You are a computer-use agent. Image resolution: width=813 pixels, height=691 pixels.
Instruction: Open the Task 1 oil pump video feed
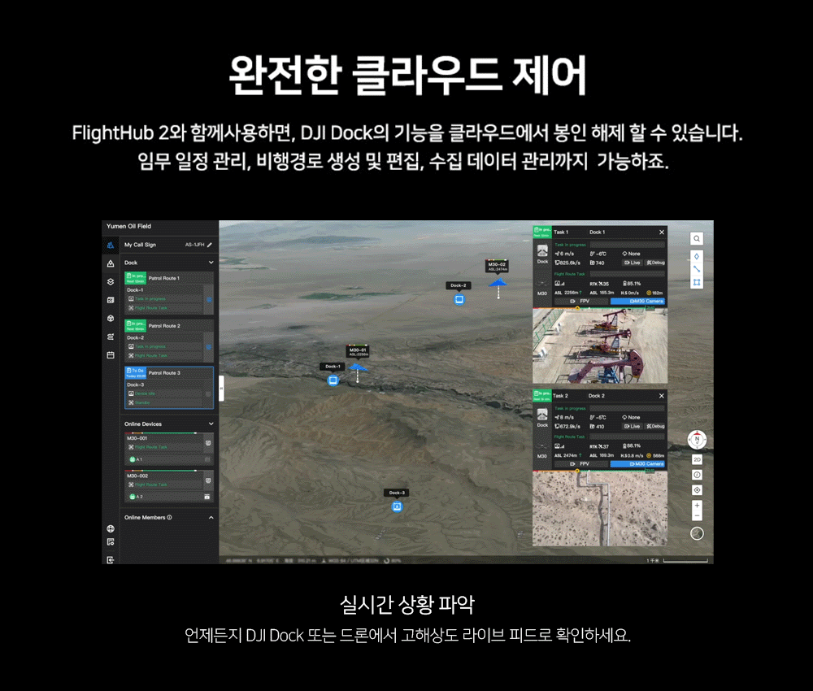coord(600,347)
